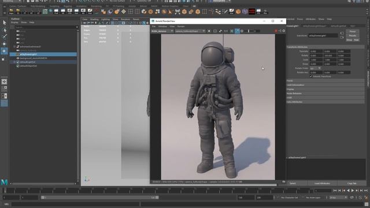Click the diamond-shaped shelf icon
This screenshot has height=208, width=370.
pos(124,12)
